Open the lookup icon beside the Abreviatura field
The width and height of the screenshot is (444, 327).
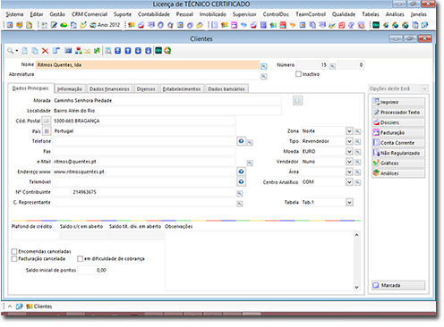pos(264,77)
